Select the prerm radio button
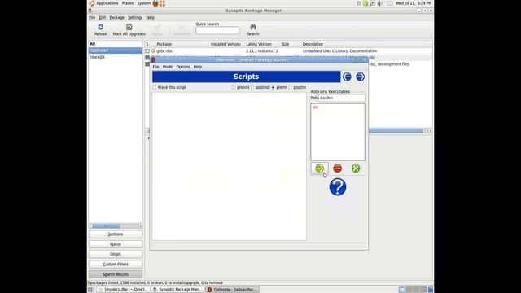Screen dimensions: 521x293 click(274, 87)
